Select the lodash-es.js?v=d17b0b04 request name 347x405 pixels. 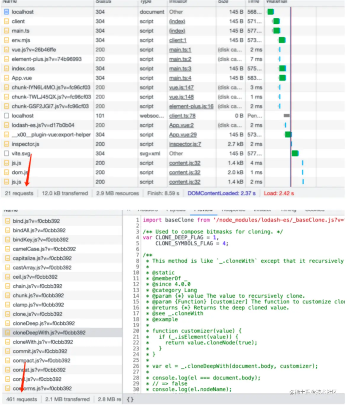click(x=43, y=125)
